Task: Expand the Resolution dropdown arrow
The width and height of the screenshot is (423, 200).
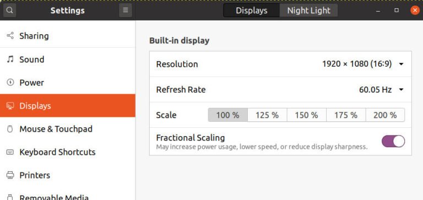Action: coord(401,64)
